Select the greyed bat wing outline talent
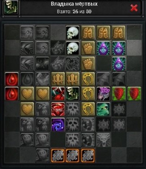Screen dimensions: 146x169 [73, 63]
